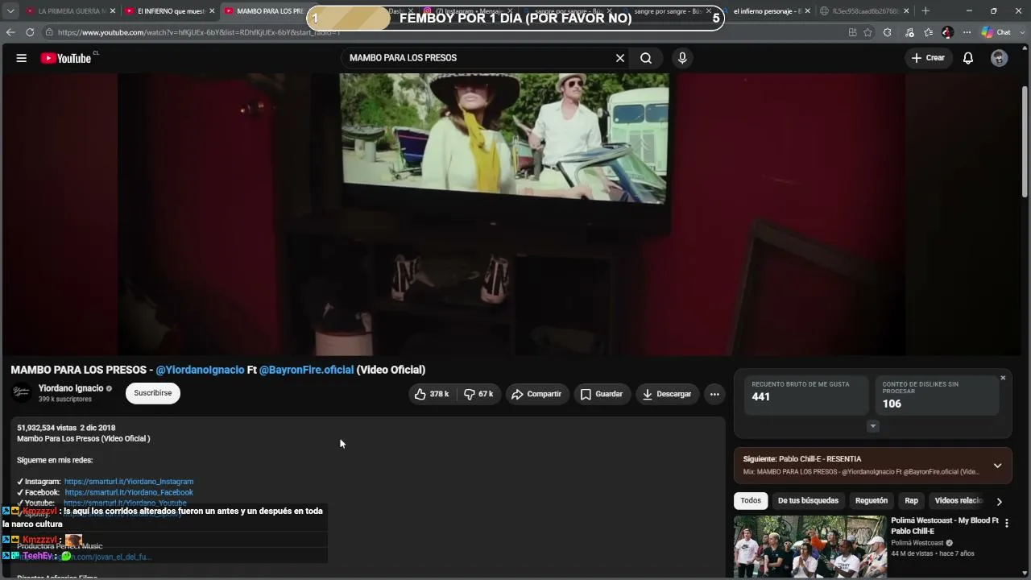The height and width of the screenshot is (580, 1031).
Task: Click the browser address bar URL
Action: coord(199,32)
